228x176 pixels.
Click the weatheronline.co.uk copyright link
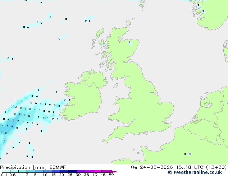(195, 172)
